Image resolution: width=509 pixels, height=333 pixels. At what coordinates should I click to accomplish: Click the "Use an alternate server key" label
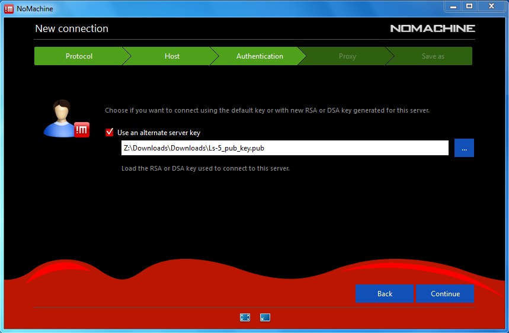click(159, 133)
